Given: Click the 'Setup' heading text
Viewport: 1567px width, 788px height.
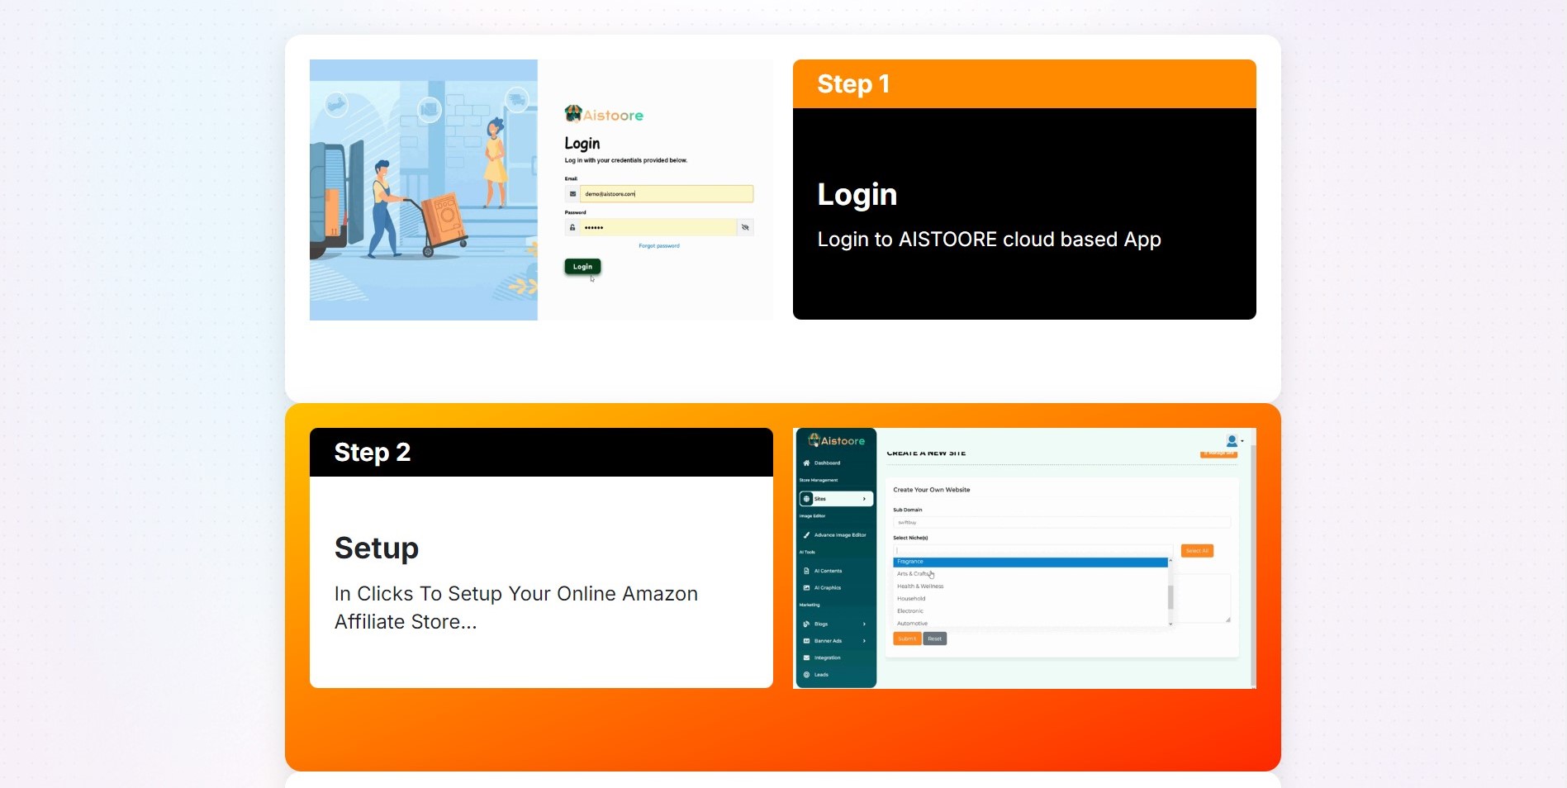Looking at the screenshot, I should [377, 548].
